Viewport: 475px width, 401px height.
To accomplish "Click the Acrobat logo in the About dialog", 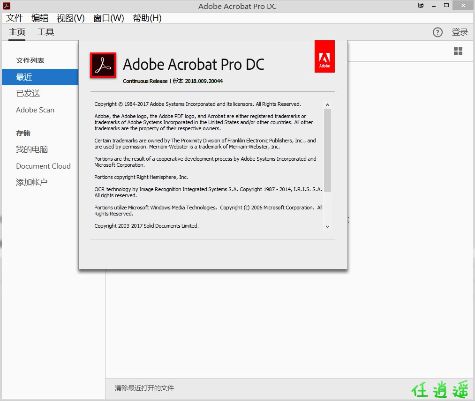I will click(x=103, y=65).
